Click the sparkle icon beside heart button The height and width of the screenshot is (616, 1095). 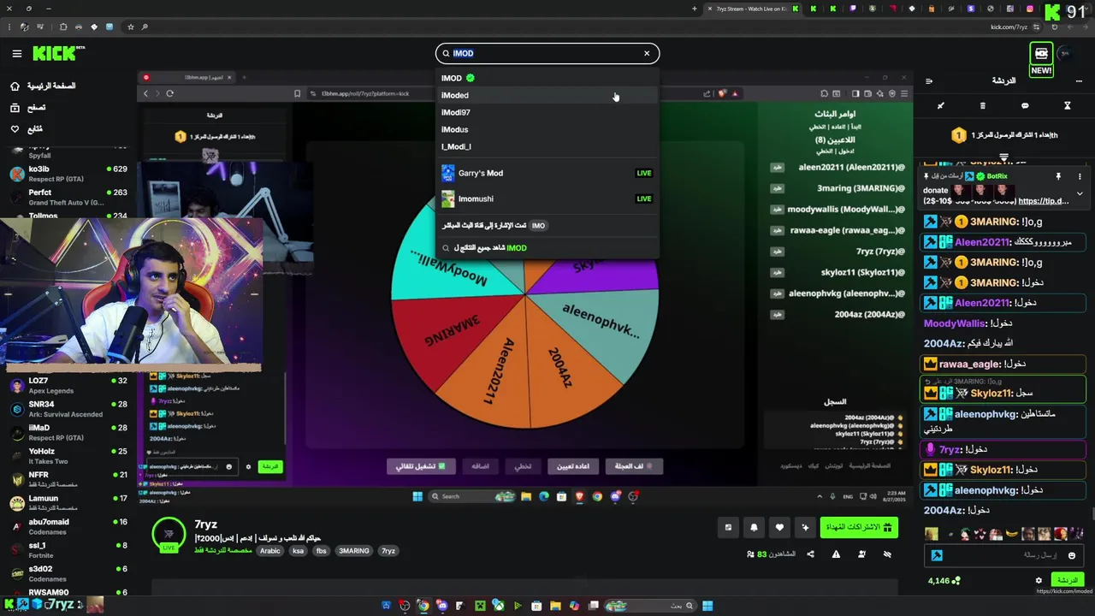pos(805,528)
